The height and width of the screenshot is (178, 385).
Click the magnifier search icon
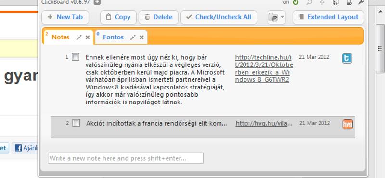[x=309, y=2]
